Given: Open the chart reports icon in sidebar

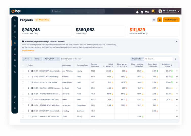Looking at the screenshot, I should [15, 32].
